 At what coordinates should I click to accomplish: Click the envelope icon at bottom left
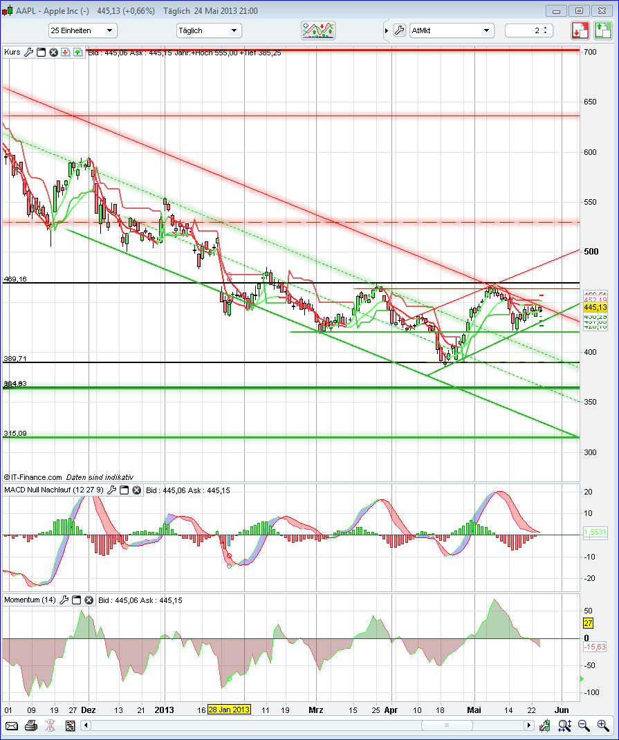(x=11, y=725)
